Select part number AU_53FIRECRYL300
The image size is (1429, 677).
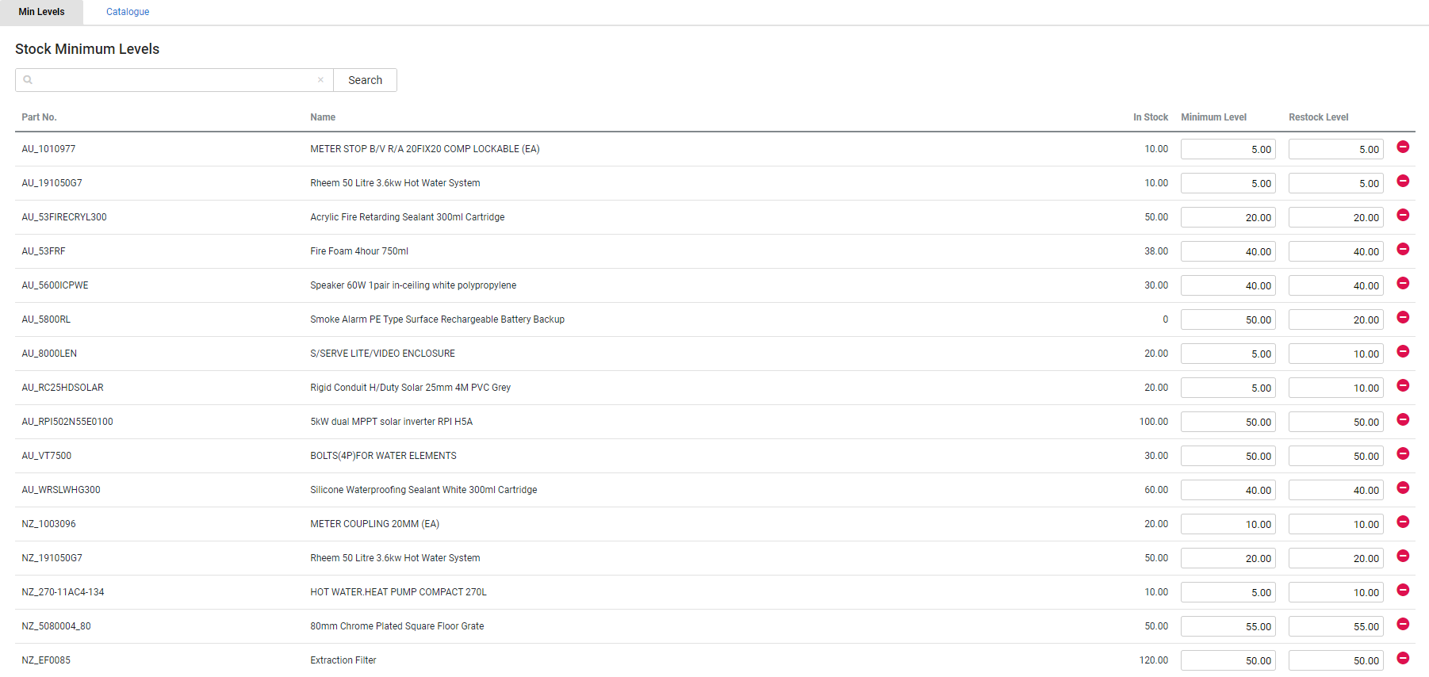(64, 217)
